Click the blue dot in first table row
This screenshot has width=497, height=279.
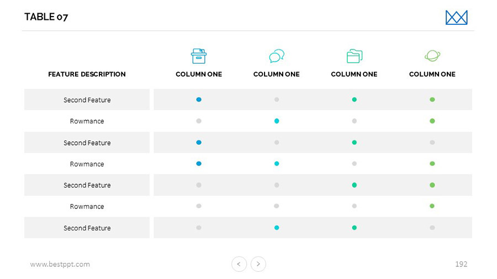(x=199, y=100)
